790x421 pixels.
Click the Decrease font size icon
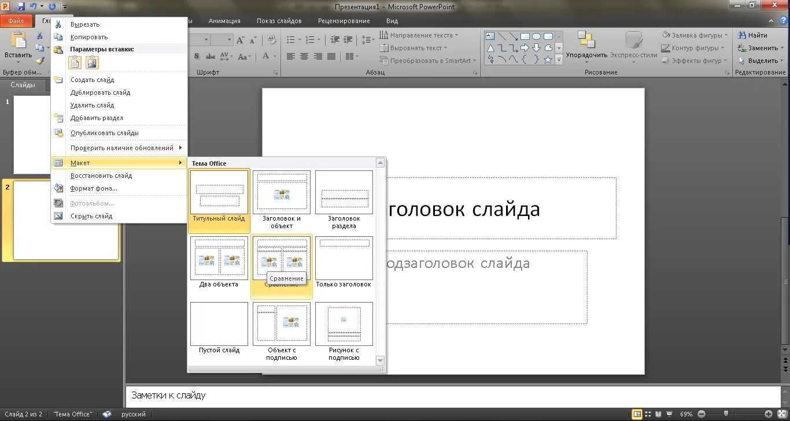point(253,40)
